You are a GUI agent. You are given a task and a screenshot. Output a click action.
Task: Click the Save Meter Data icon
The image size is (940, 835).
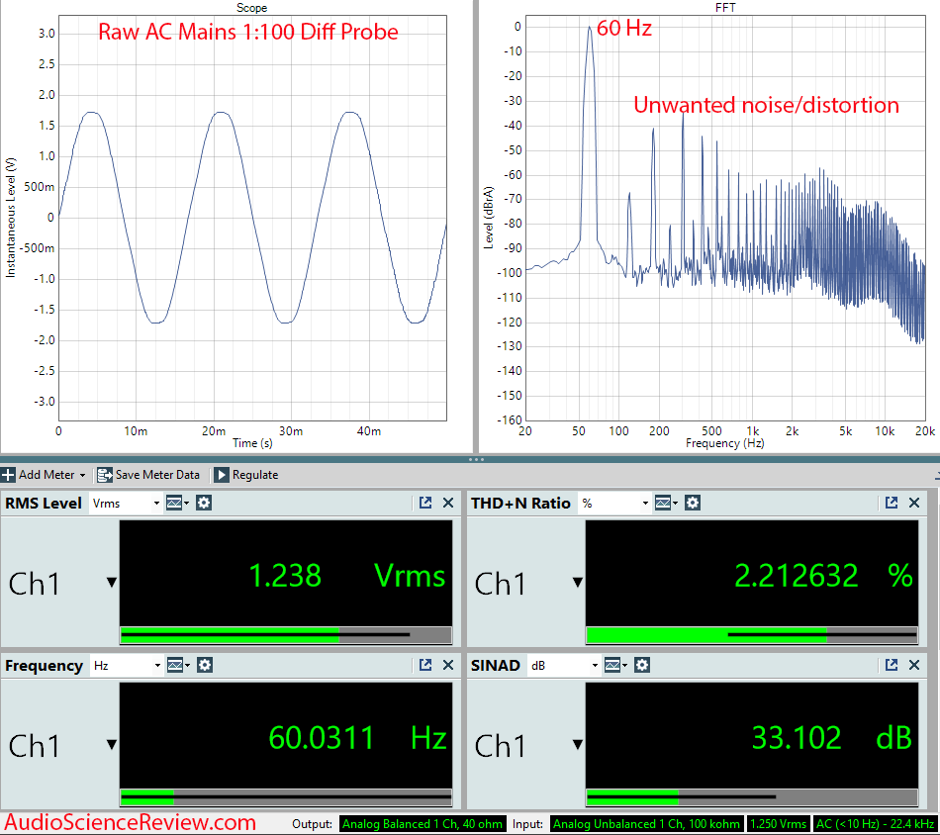click(104, 475)
